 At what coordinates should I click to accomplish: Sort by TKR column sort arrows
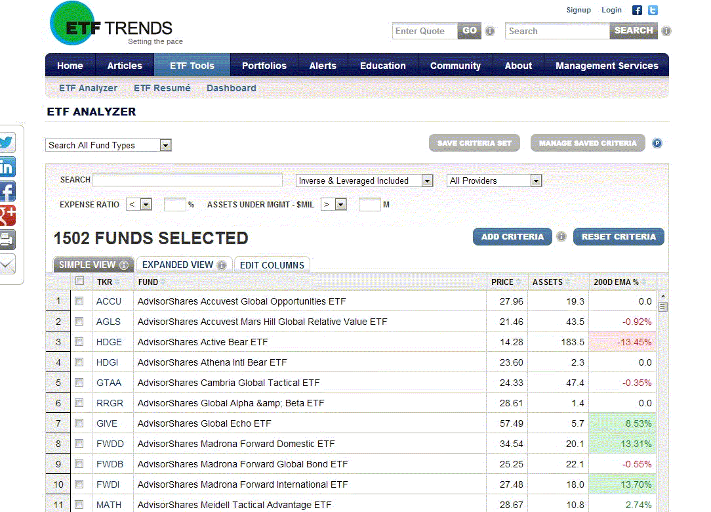click(x=117, y=282)
